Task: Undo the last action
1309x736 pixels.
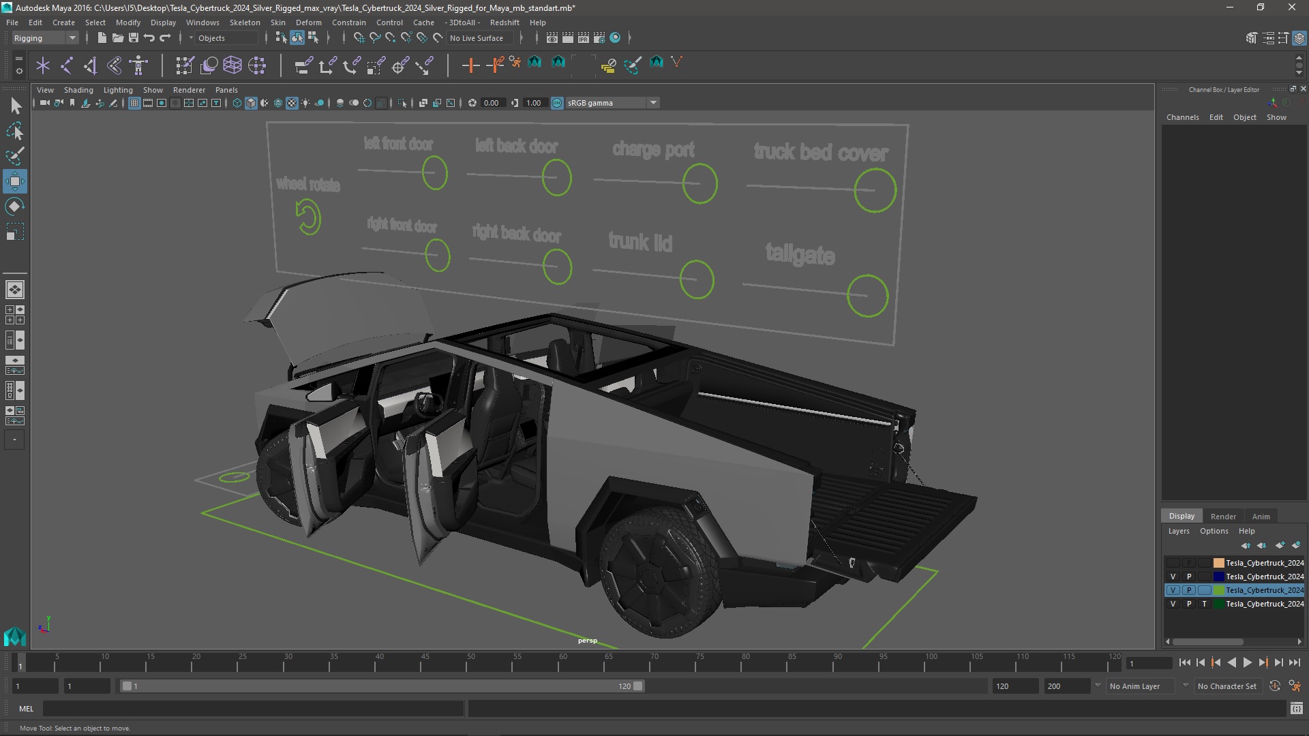Action: pyautogui.click(x=149, y=38)
